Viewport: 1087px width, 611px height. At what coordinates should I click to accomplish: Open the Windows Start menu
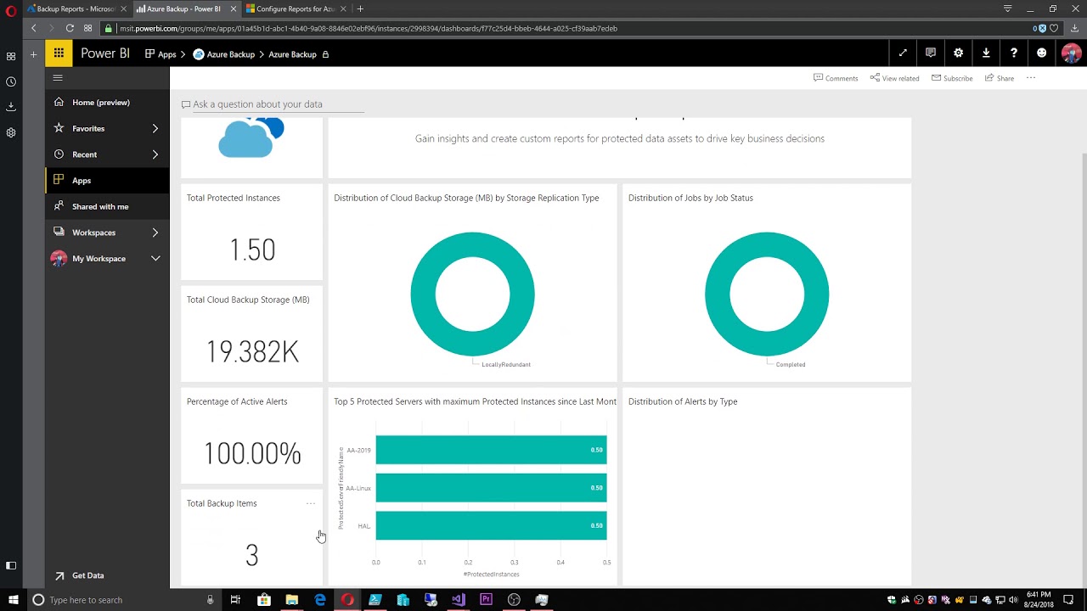click(13, 600)
